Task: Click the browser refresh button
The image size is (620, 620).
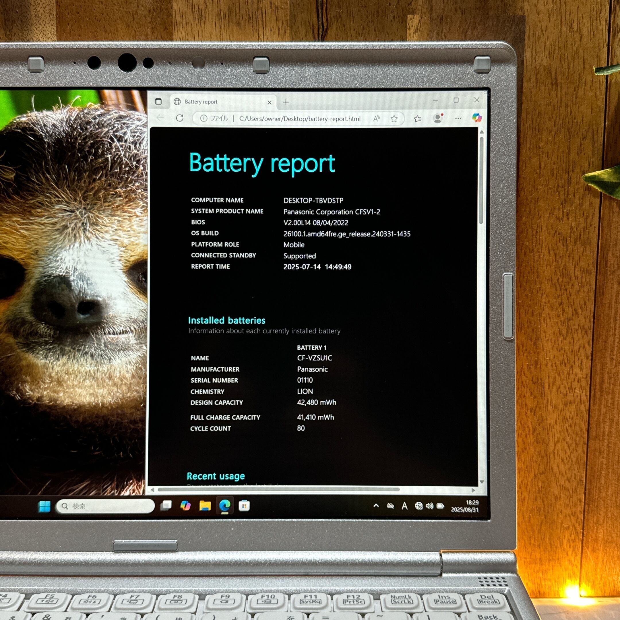Action: [x=180, y=118]
